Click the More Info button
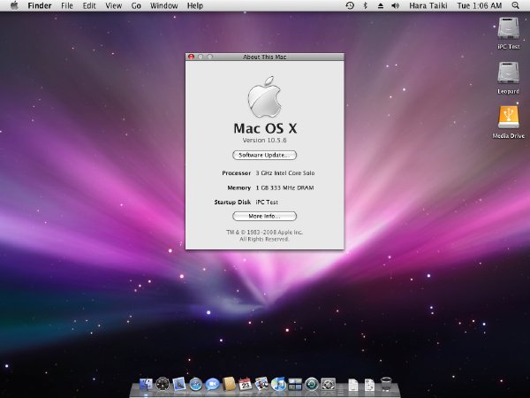The image size is (530, 398). point(264,216)
